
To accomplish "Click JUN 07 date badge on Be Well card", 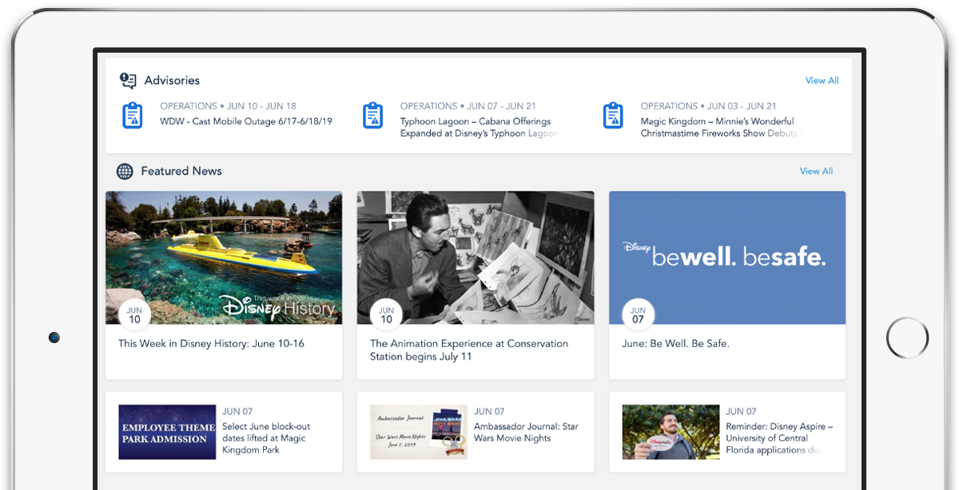I will [x=638, y=315].
